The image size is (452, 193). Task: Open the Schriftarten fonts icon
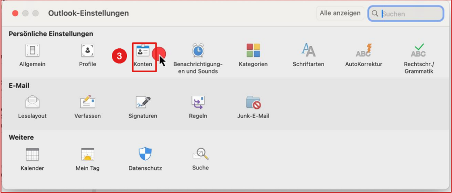pyautogui.click(x=308, y=50)
